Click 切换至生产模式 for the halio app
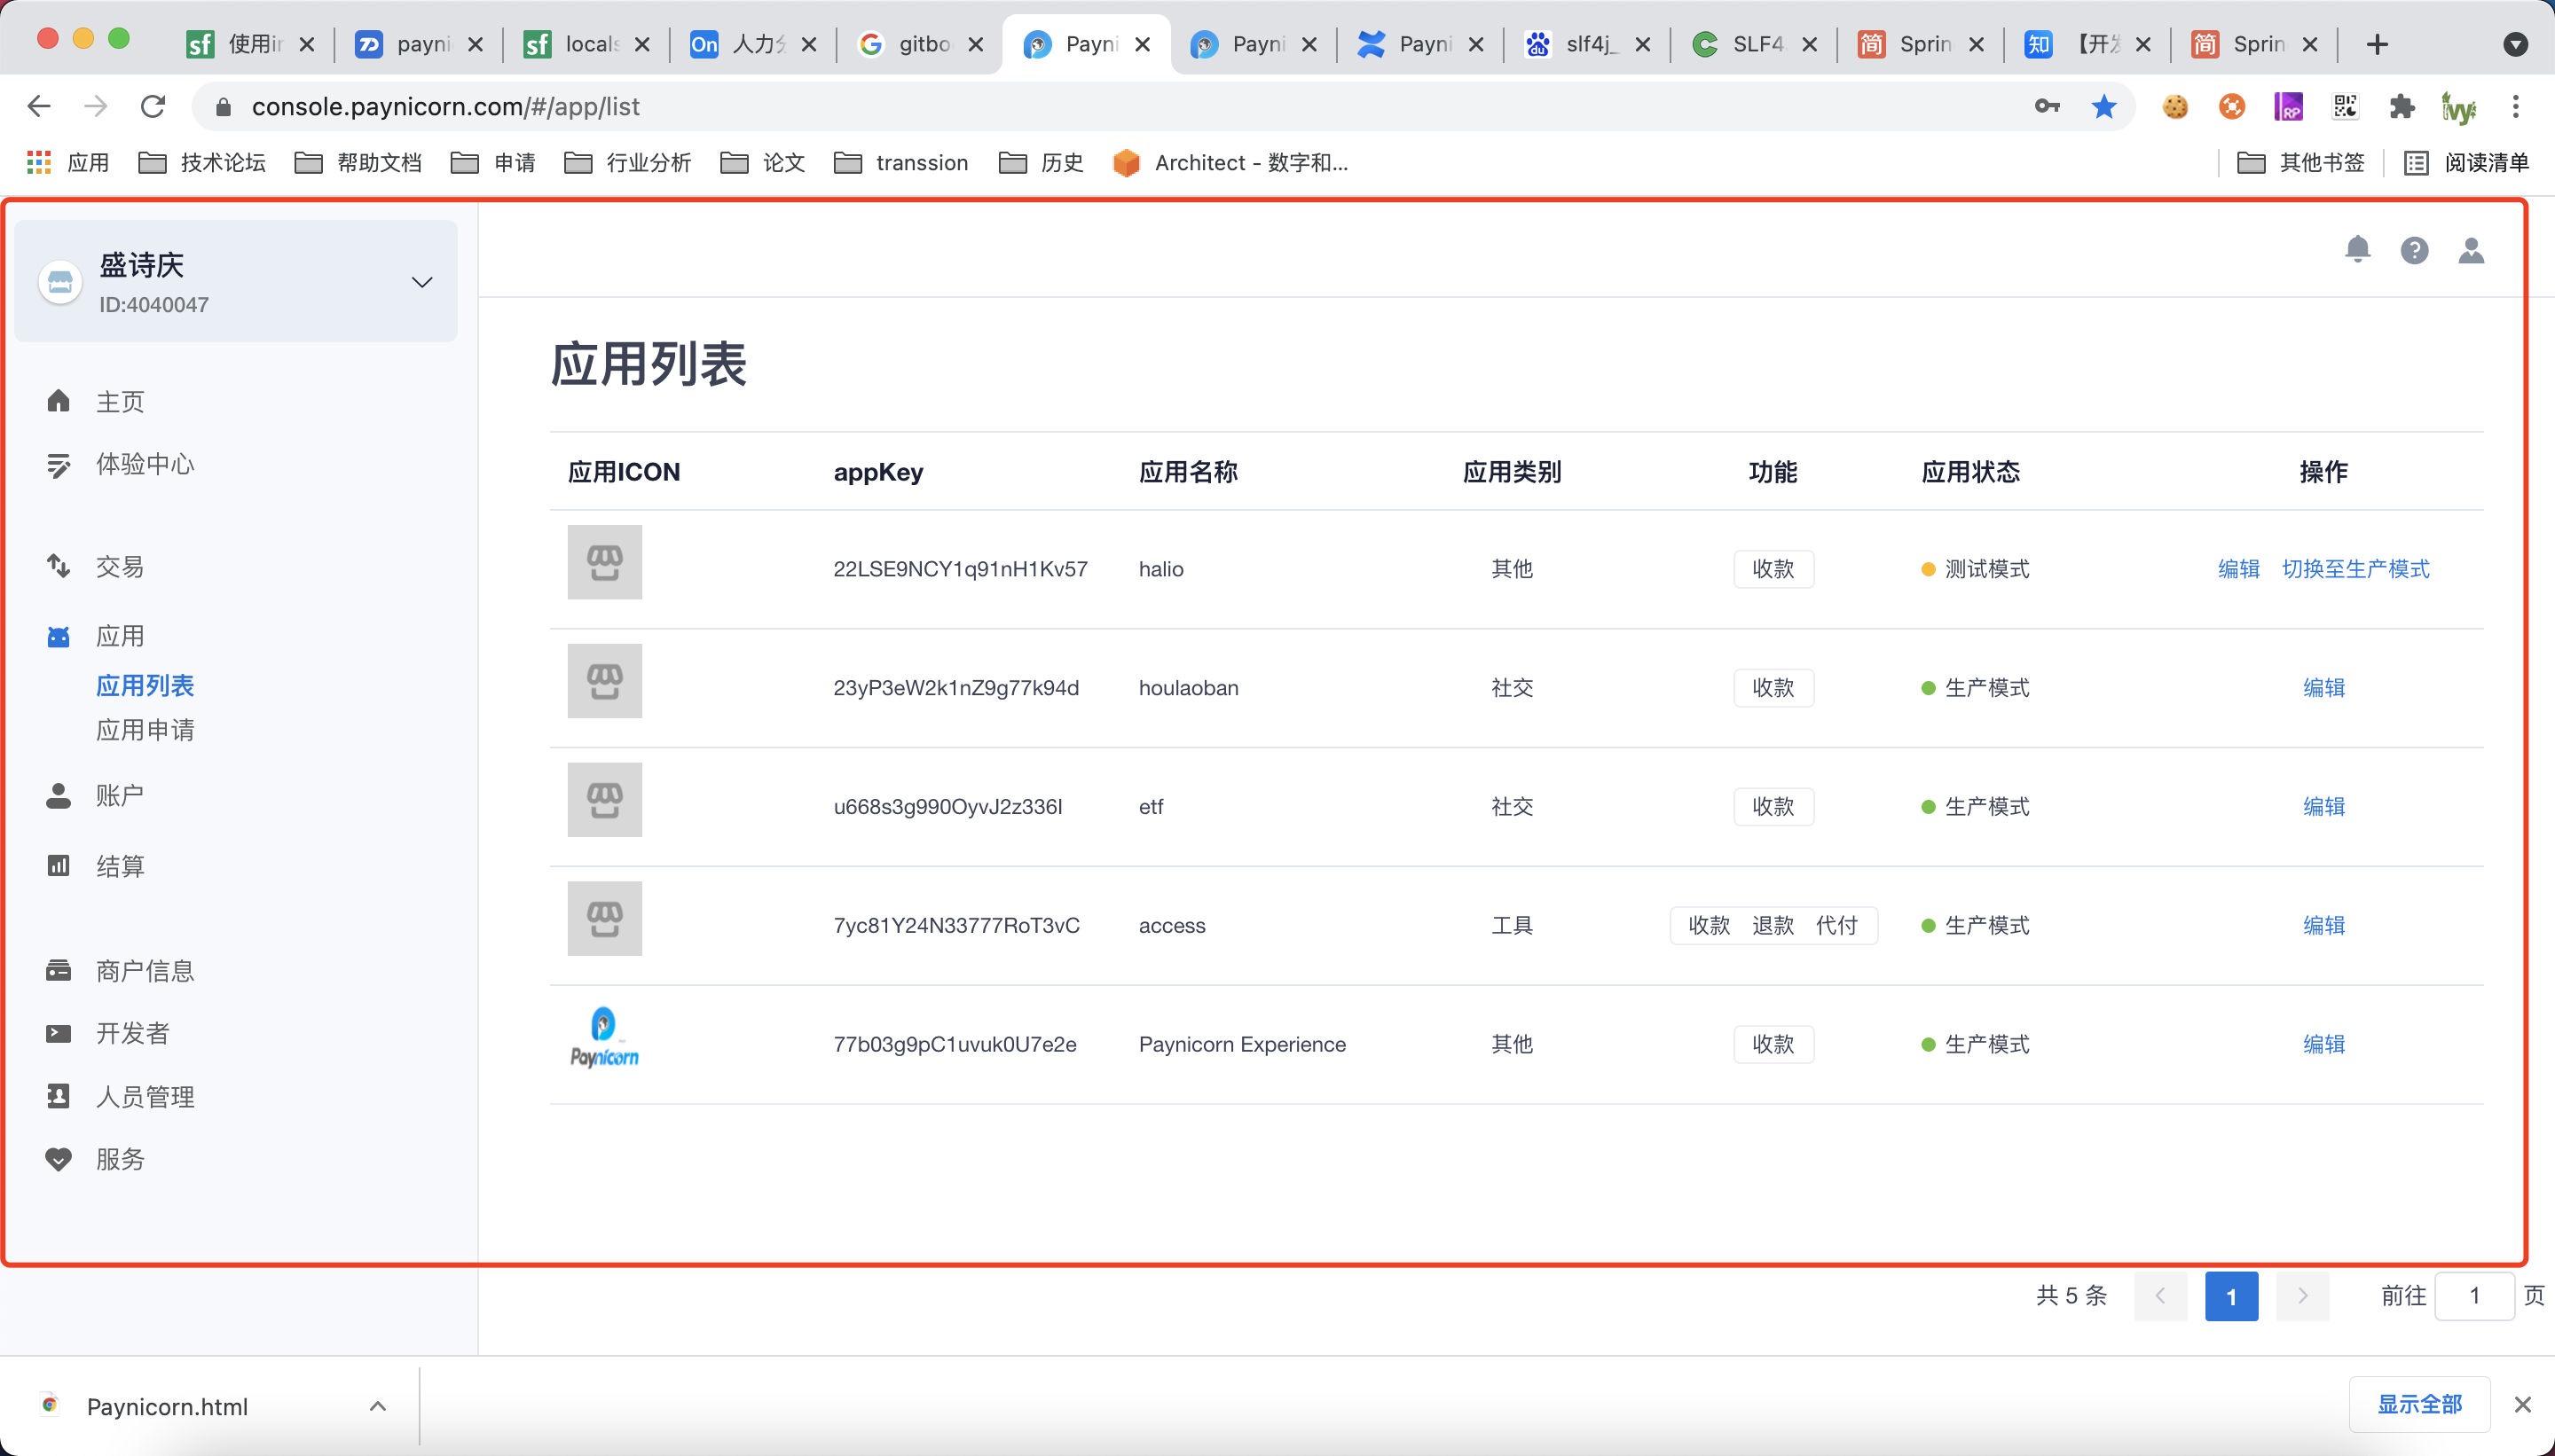2555x1456 pixels. coord(2356,568)
